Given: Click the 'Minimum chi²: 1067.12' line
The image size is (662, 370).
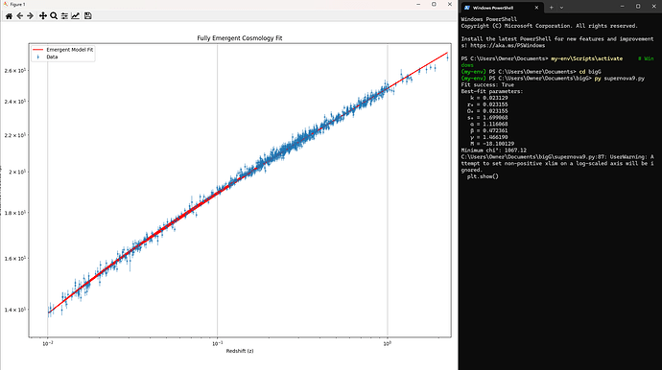Looking at the screenshot, I should (x=493, y=150).
